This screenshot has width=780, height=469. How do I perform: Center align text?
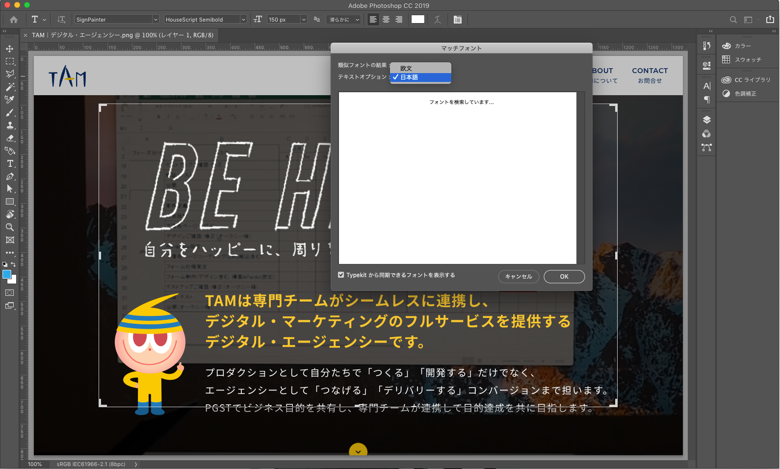click(x=386, y=20)
